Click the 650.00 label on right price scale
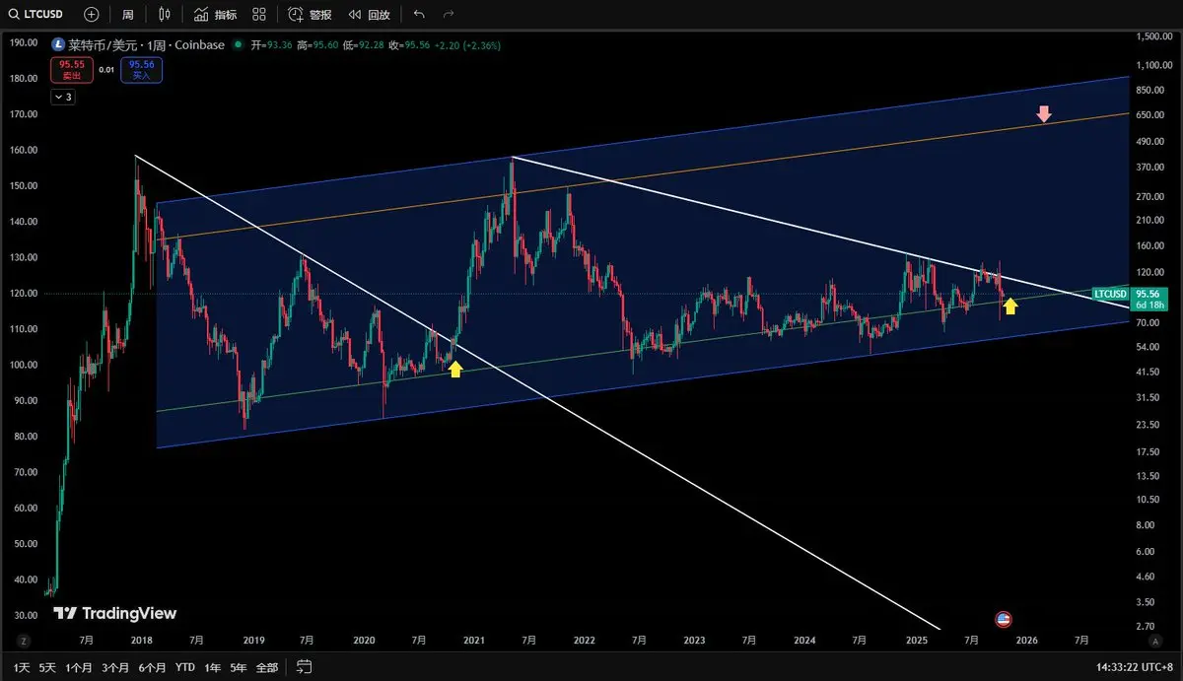This screenshot has width=1183, height=681. coord(1151,115)
